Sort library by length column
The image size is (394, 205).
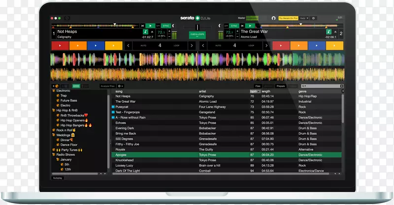(x=266, y=91)
